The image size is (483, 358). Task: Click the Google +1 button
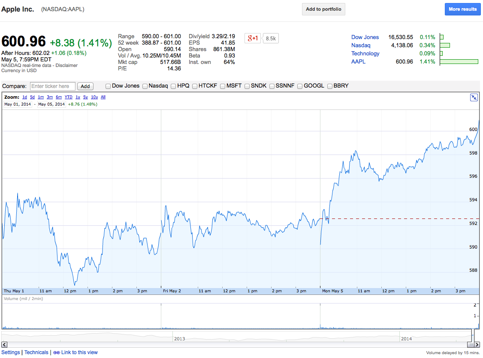click(253, 38)
